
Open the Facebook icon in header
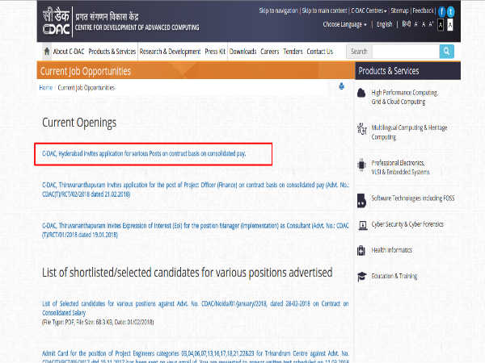(x=441, y=12)
